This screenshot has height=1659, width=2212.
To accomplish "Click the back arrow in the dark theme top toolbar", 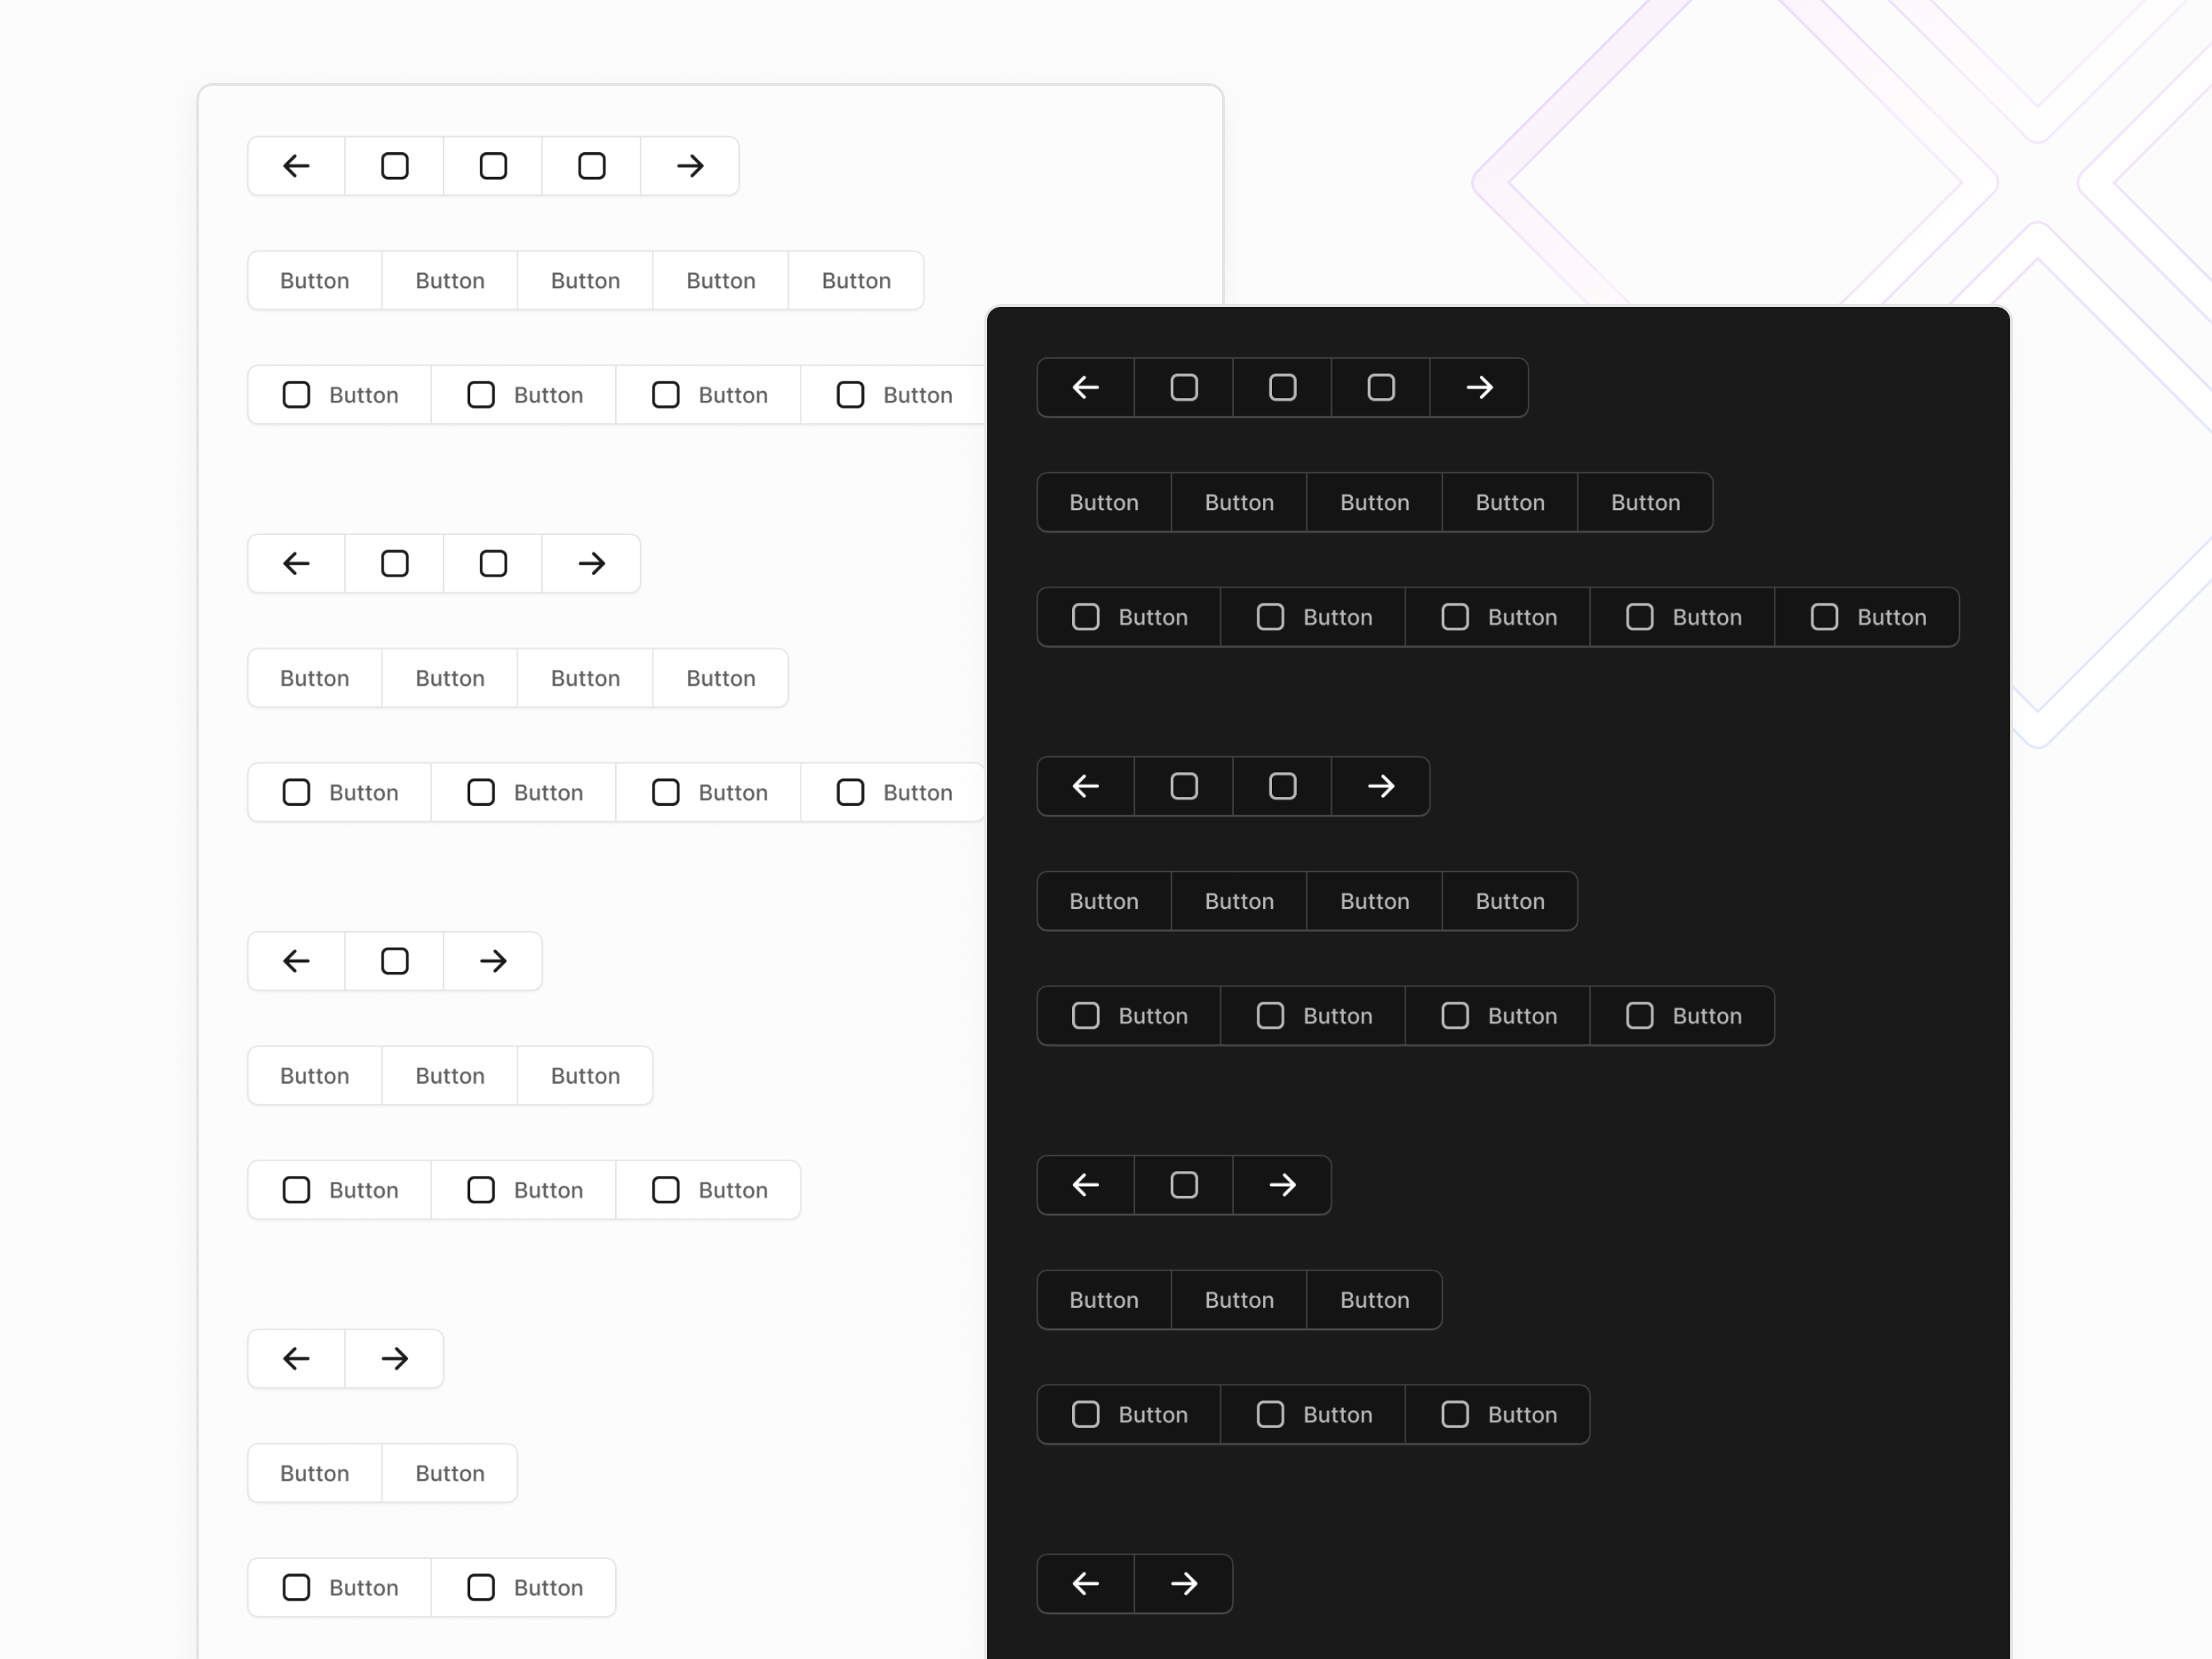I will pyautogui.click(x=1084, y=387).
